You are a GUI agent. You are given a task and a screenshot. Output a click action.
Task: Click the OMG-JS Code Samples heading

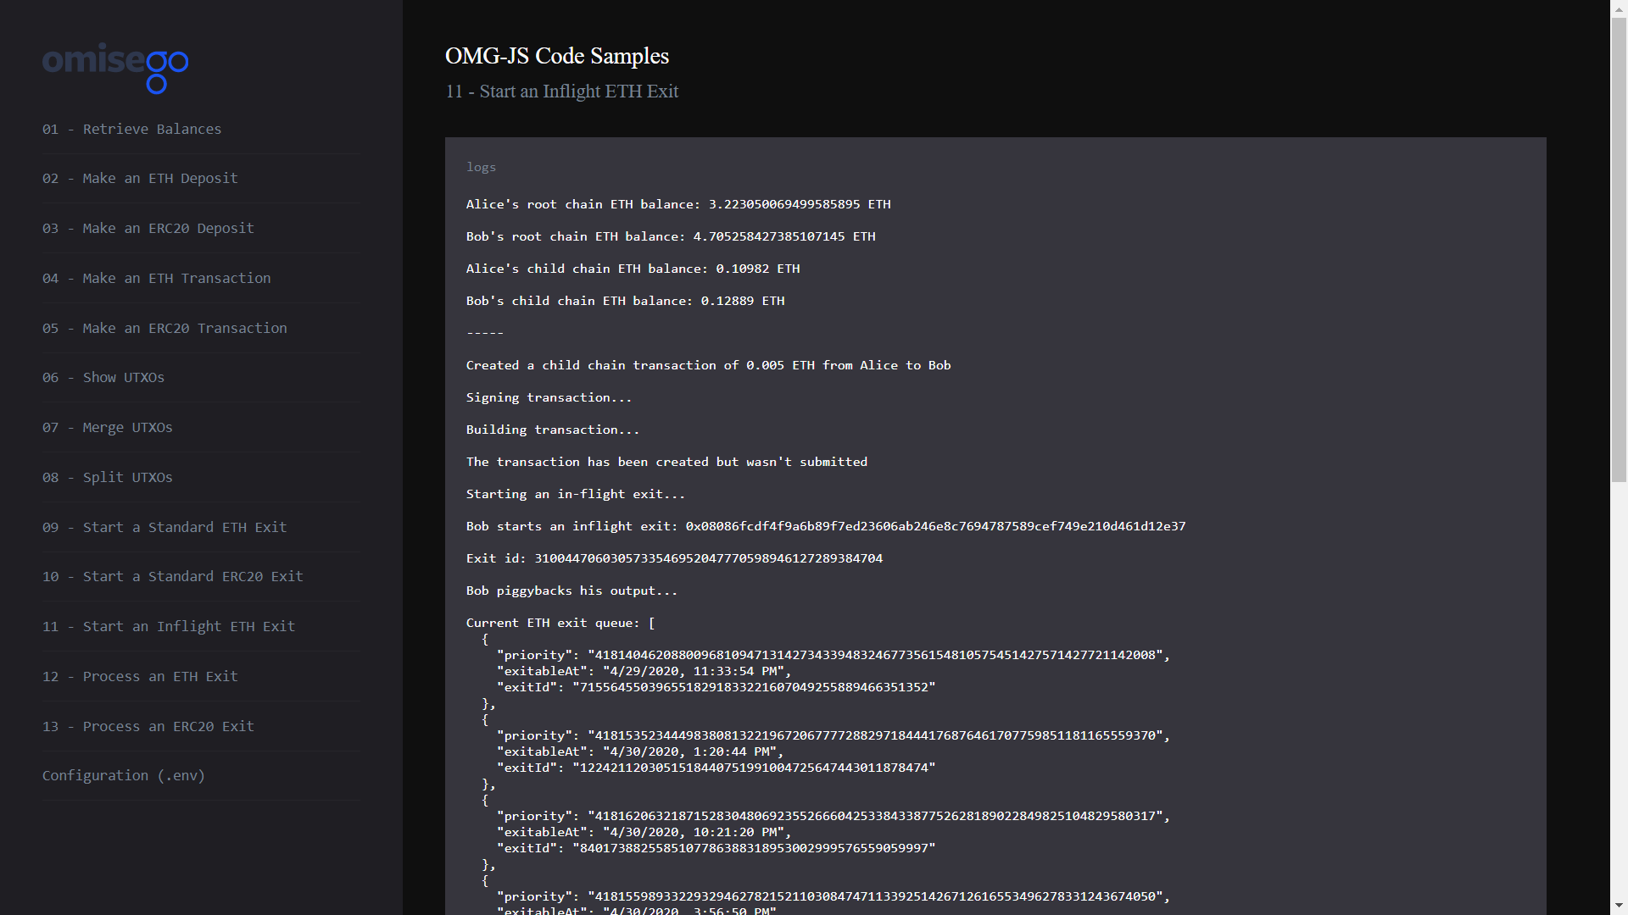point(557,56)
